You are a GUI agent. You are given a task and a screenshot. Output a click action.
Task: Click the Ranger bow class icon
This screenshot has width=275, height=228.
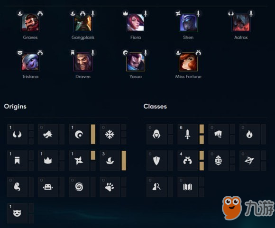249,161
